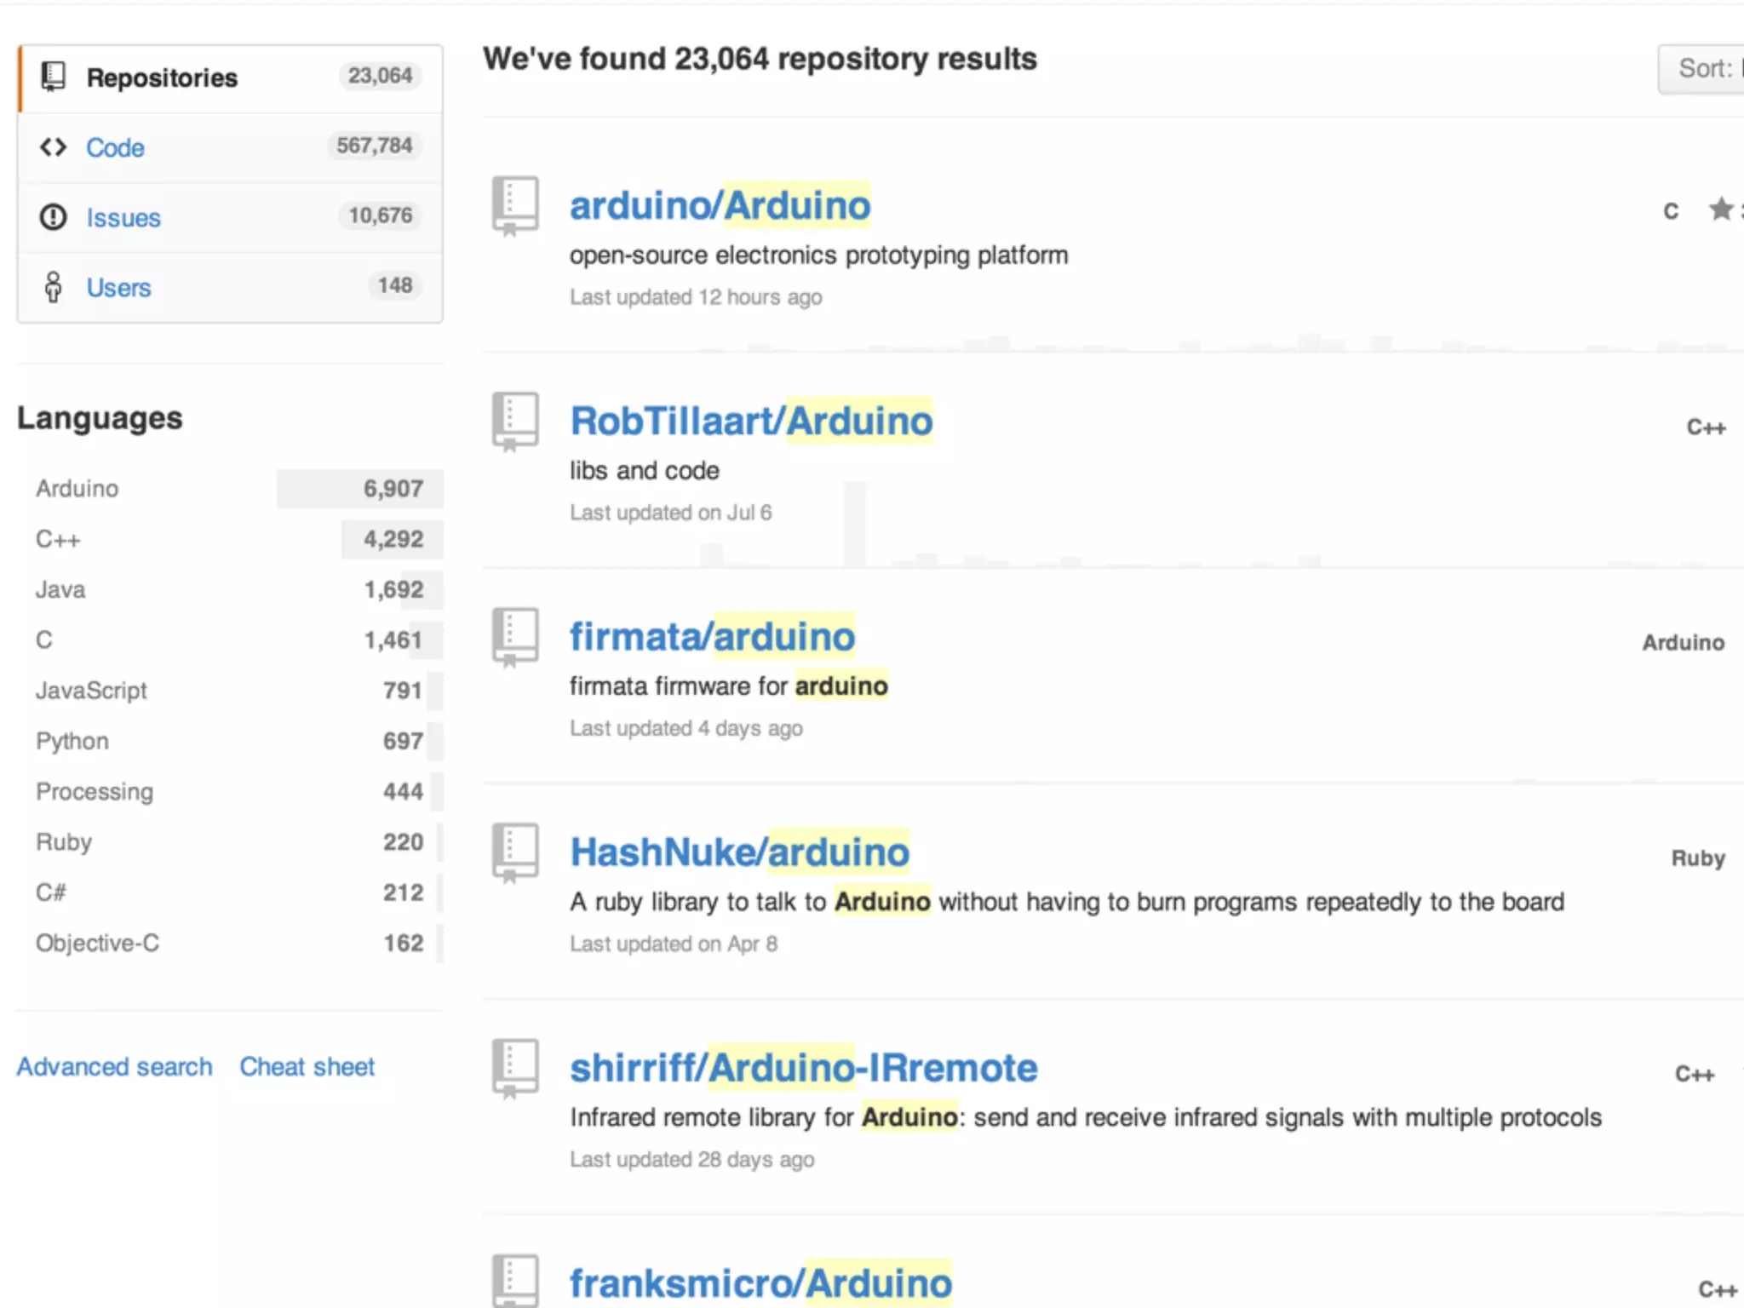This screenshot has width=1744, height=1308.
Task: Click the repo icon beside shirriff/Arduino-IRremote
Action: click(x=514, y=1067)
